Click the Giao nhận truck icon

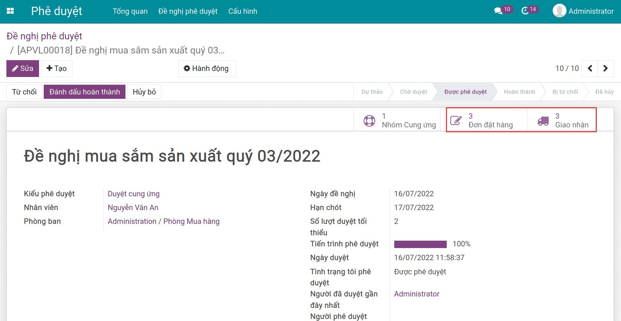pos(543,121)
